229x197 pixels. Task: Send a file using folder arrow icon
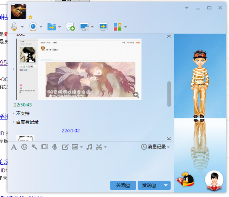tap(52, 27)
